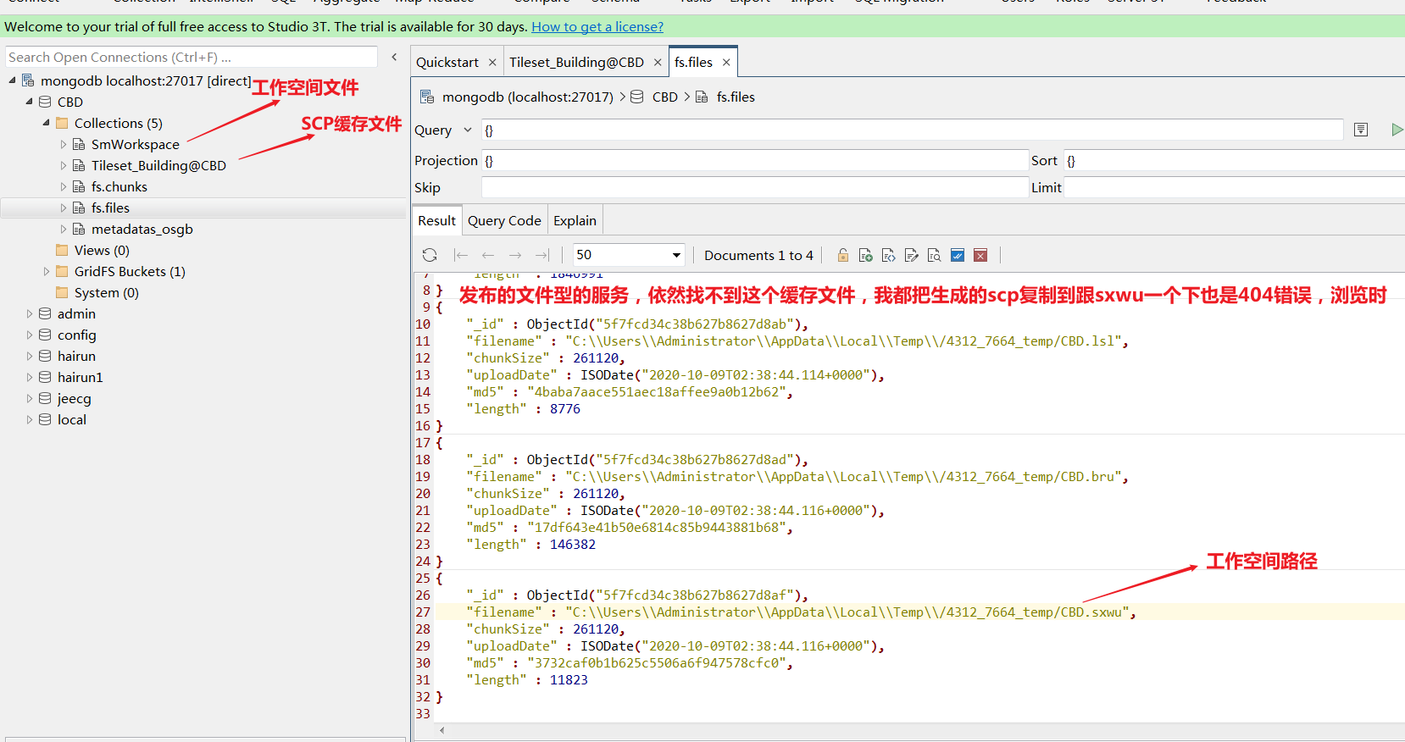Close the Tileset_Building@CBD tab
Image resolution: width=1405 pixels, height=742 pixels.
coord(658,62)
